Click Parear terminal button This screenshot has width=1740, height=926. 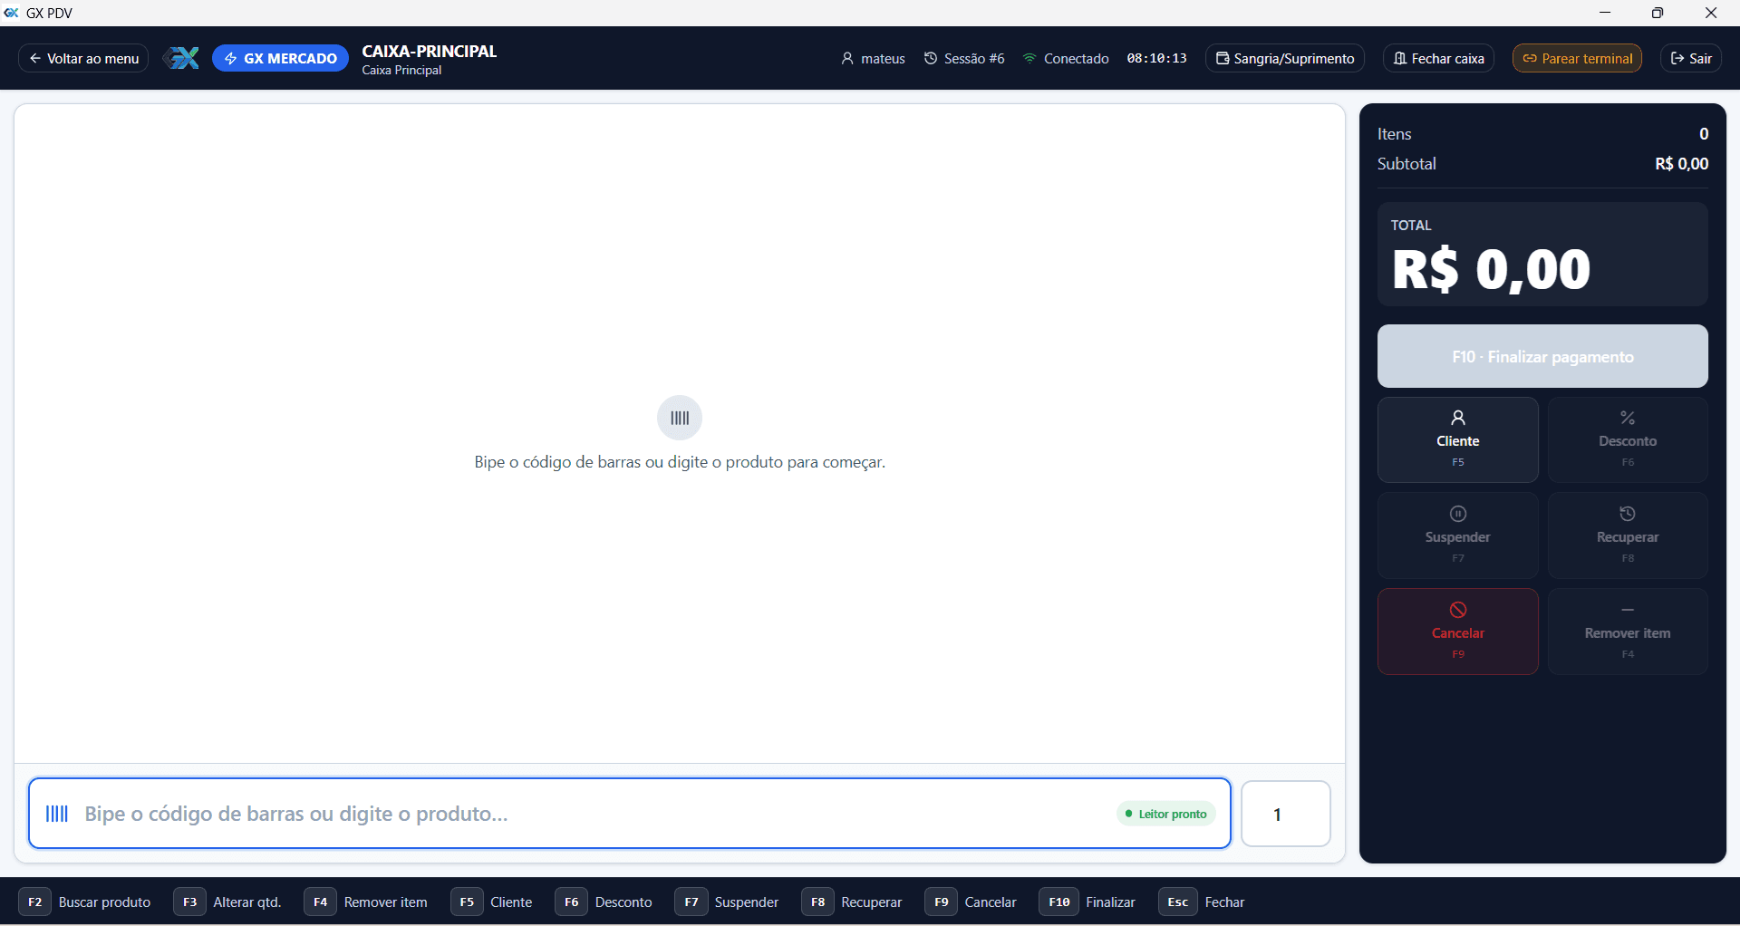tap(1577, 58)
